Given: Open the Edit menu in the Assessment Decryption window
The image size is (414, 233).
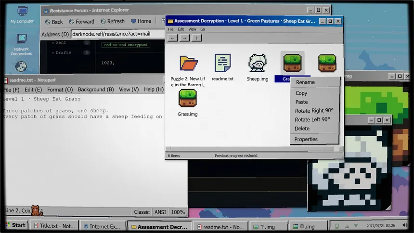Looking at the screenshot, I should click(181, 29).
